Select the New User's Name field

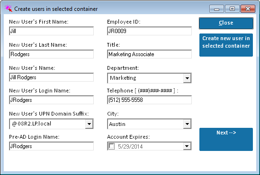pyautogui.click(x=52, y=77)
